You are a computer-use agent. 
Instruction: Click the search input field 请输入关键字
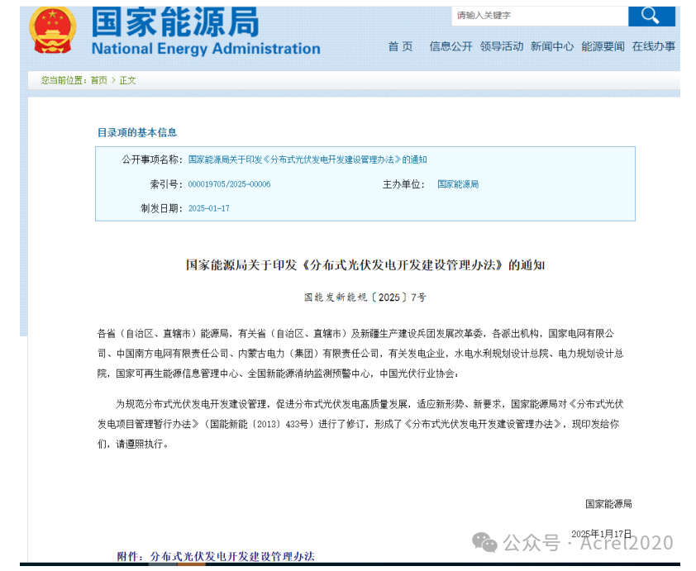point(537,15)
